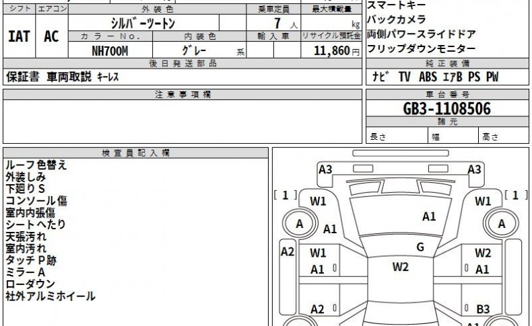Select the inspector note 'シートへたり'
This screenshot has width=532, height=326.
(x=36, y=225)
